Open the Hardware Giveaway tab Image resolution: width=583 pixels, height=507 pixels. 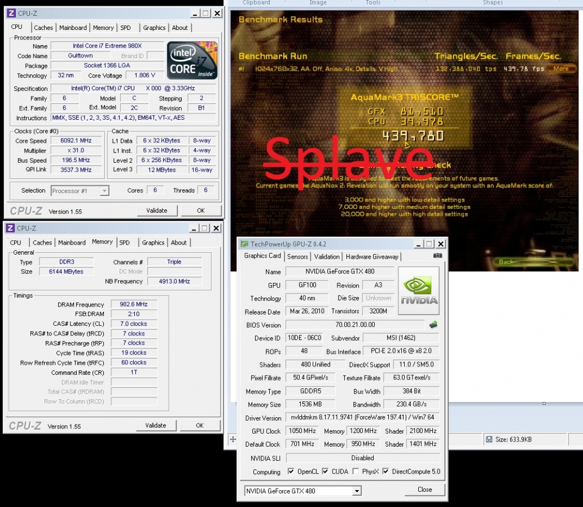coord(372,256)
